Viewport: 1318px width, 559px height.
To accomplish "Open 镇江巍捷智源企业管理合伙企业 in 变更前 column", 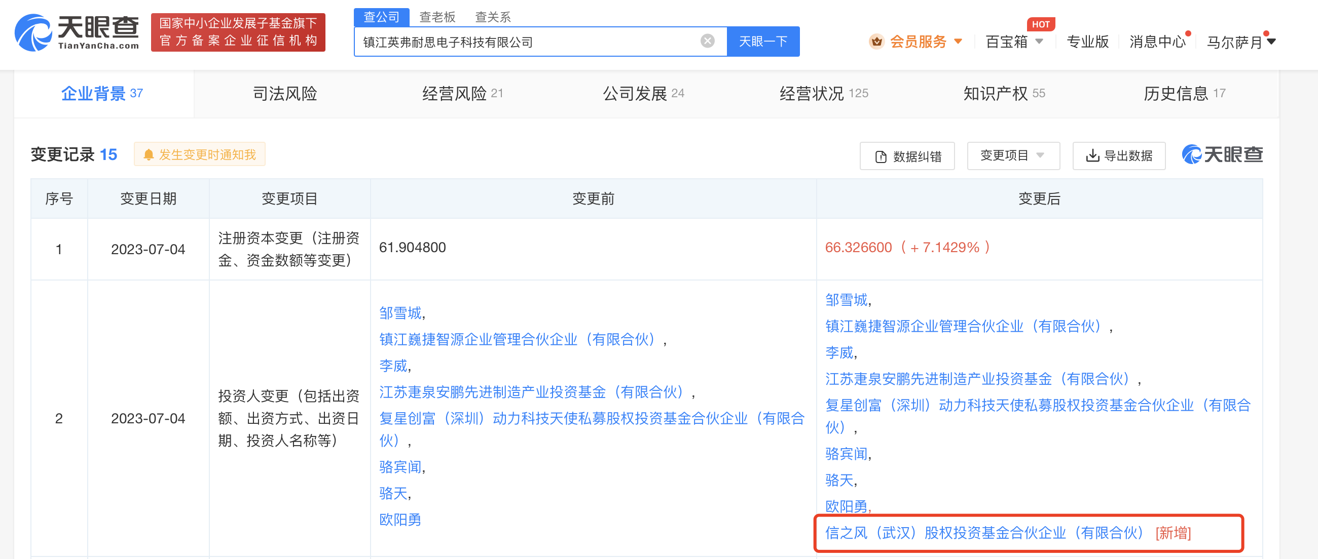I will [517, 339].
